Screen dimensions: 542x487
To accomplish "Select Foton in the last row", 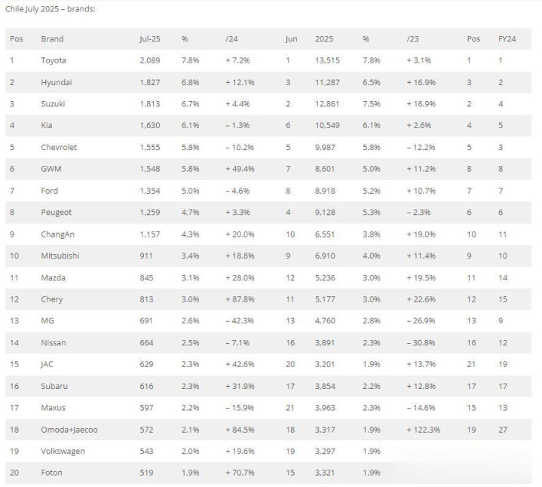I will (51, 473).
